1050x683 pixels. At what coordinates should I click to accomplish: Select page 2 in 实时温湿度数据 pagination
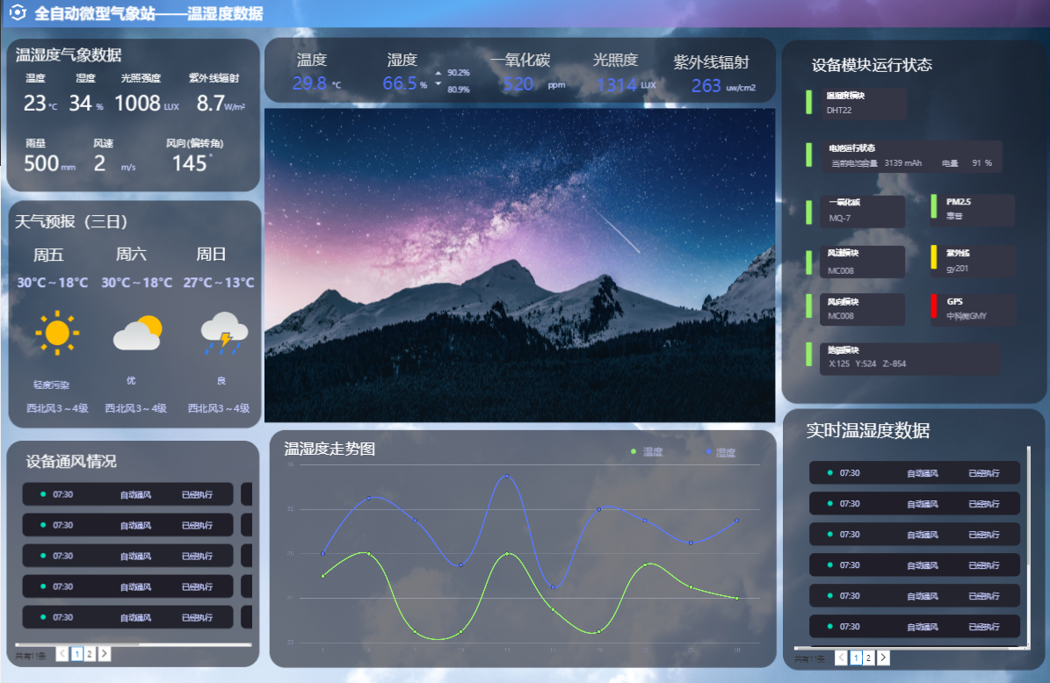[x=868, y=658]
